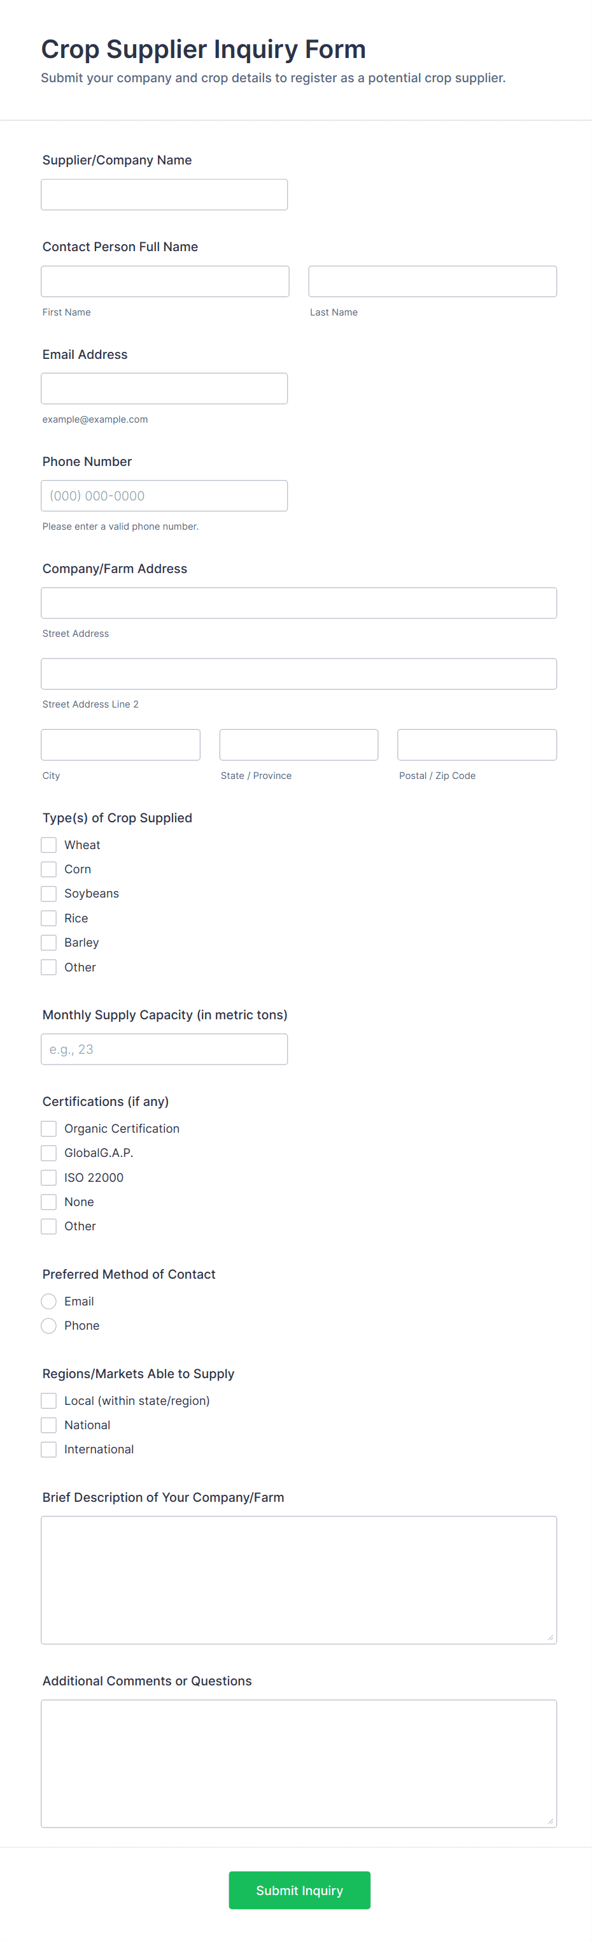
Task: Click the Last Name input box
Action: tap(432, 281)
